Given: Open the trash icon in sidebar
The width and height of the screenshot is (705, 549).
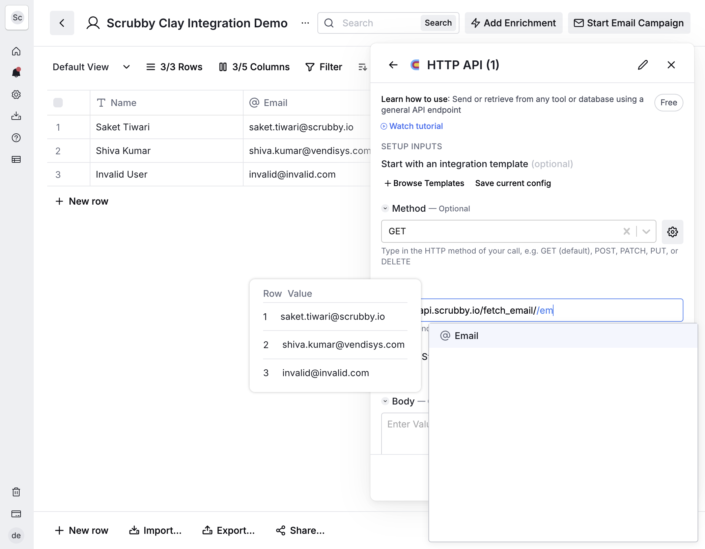Looking at the screenshot, I should pos(16,492).
